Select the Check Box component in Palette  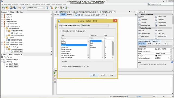(160, 33)
